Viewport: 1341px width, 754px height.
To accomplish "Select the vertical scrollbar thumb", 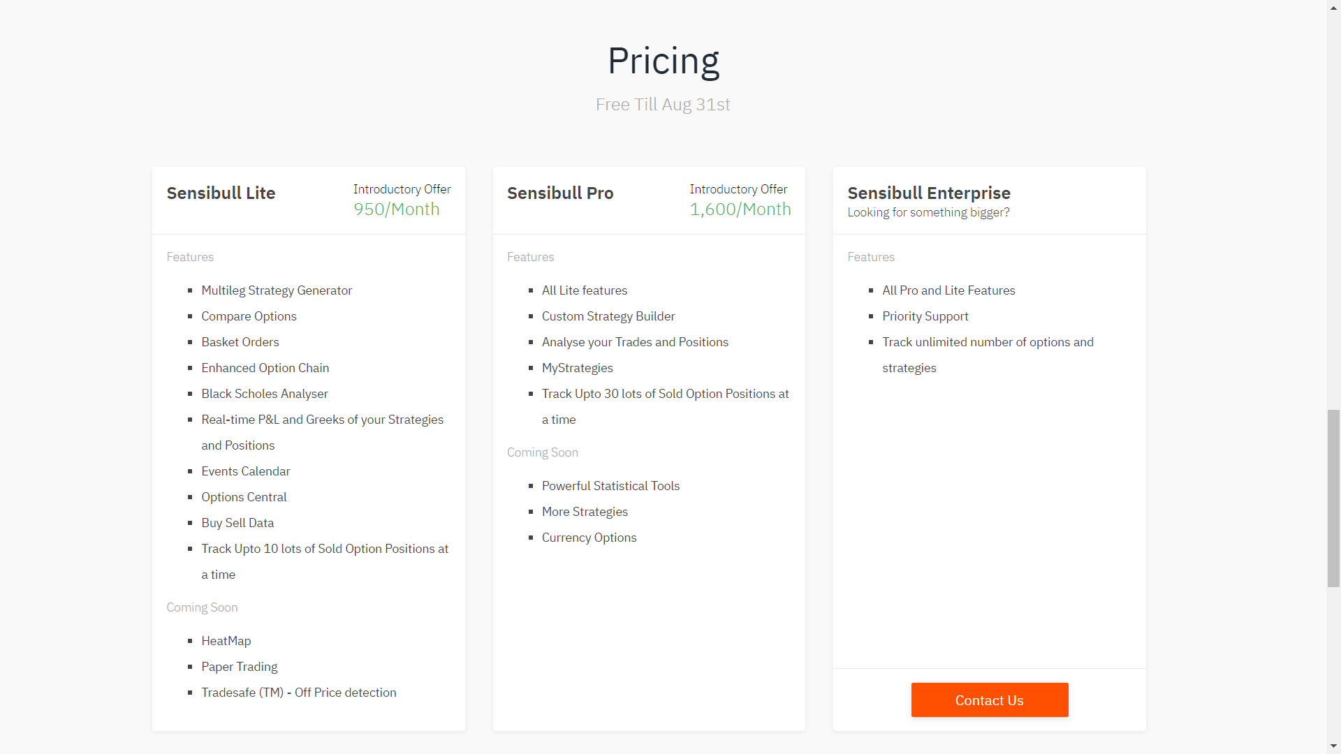I will [x=1333, y=498].
